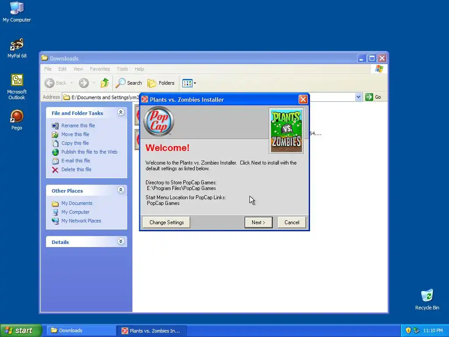449x337 pixels.
Task: Toggle the Folders pane button
Action: pyautogui.click(x=160, y=83)
